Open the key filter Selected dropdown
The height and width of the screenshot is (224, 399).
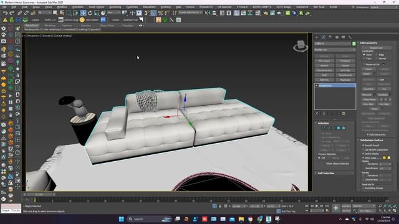click(x=364, y=206)
